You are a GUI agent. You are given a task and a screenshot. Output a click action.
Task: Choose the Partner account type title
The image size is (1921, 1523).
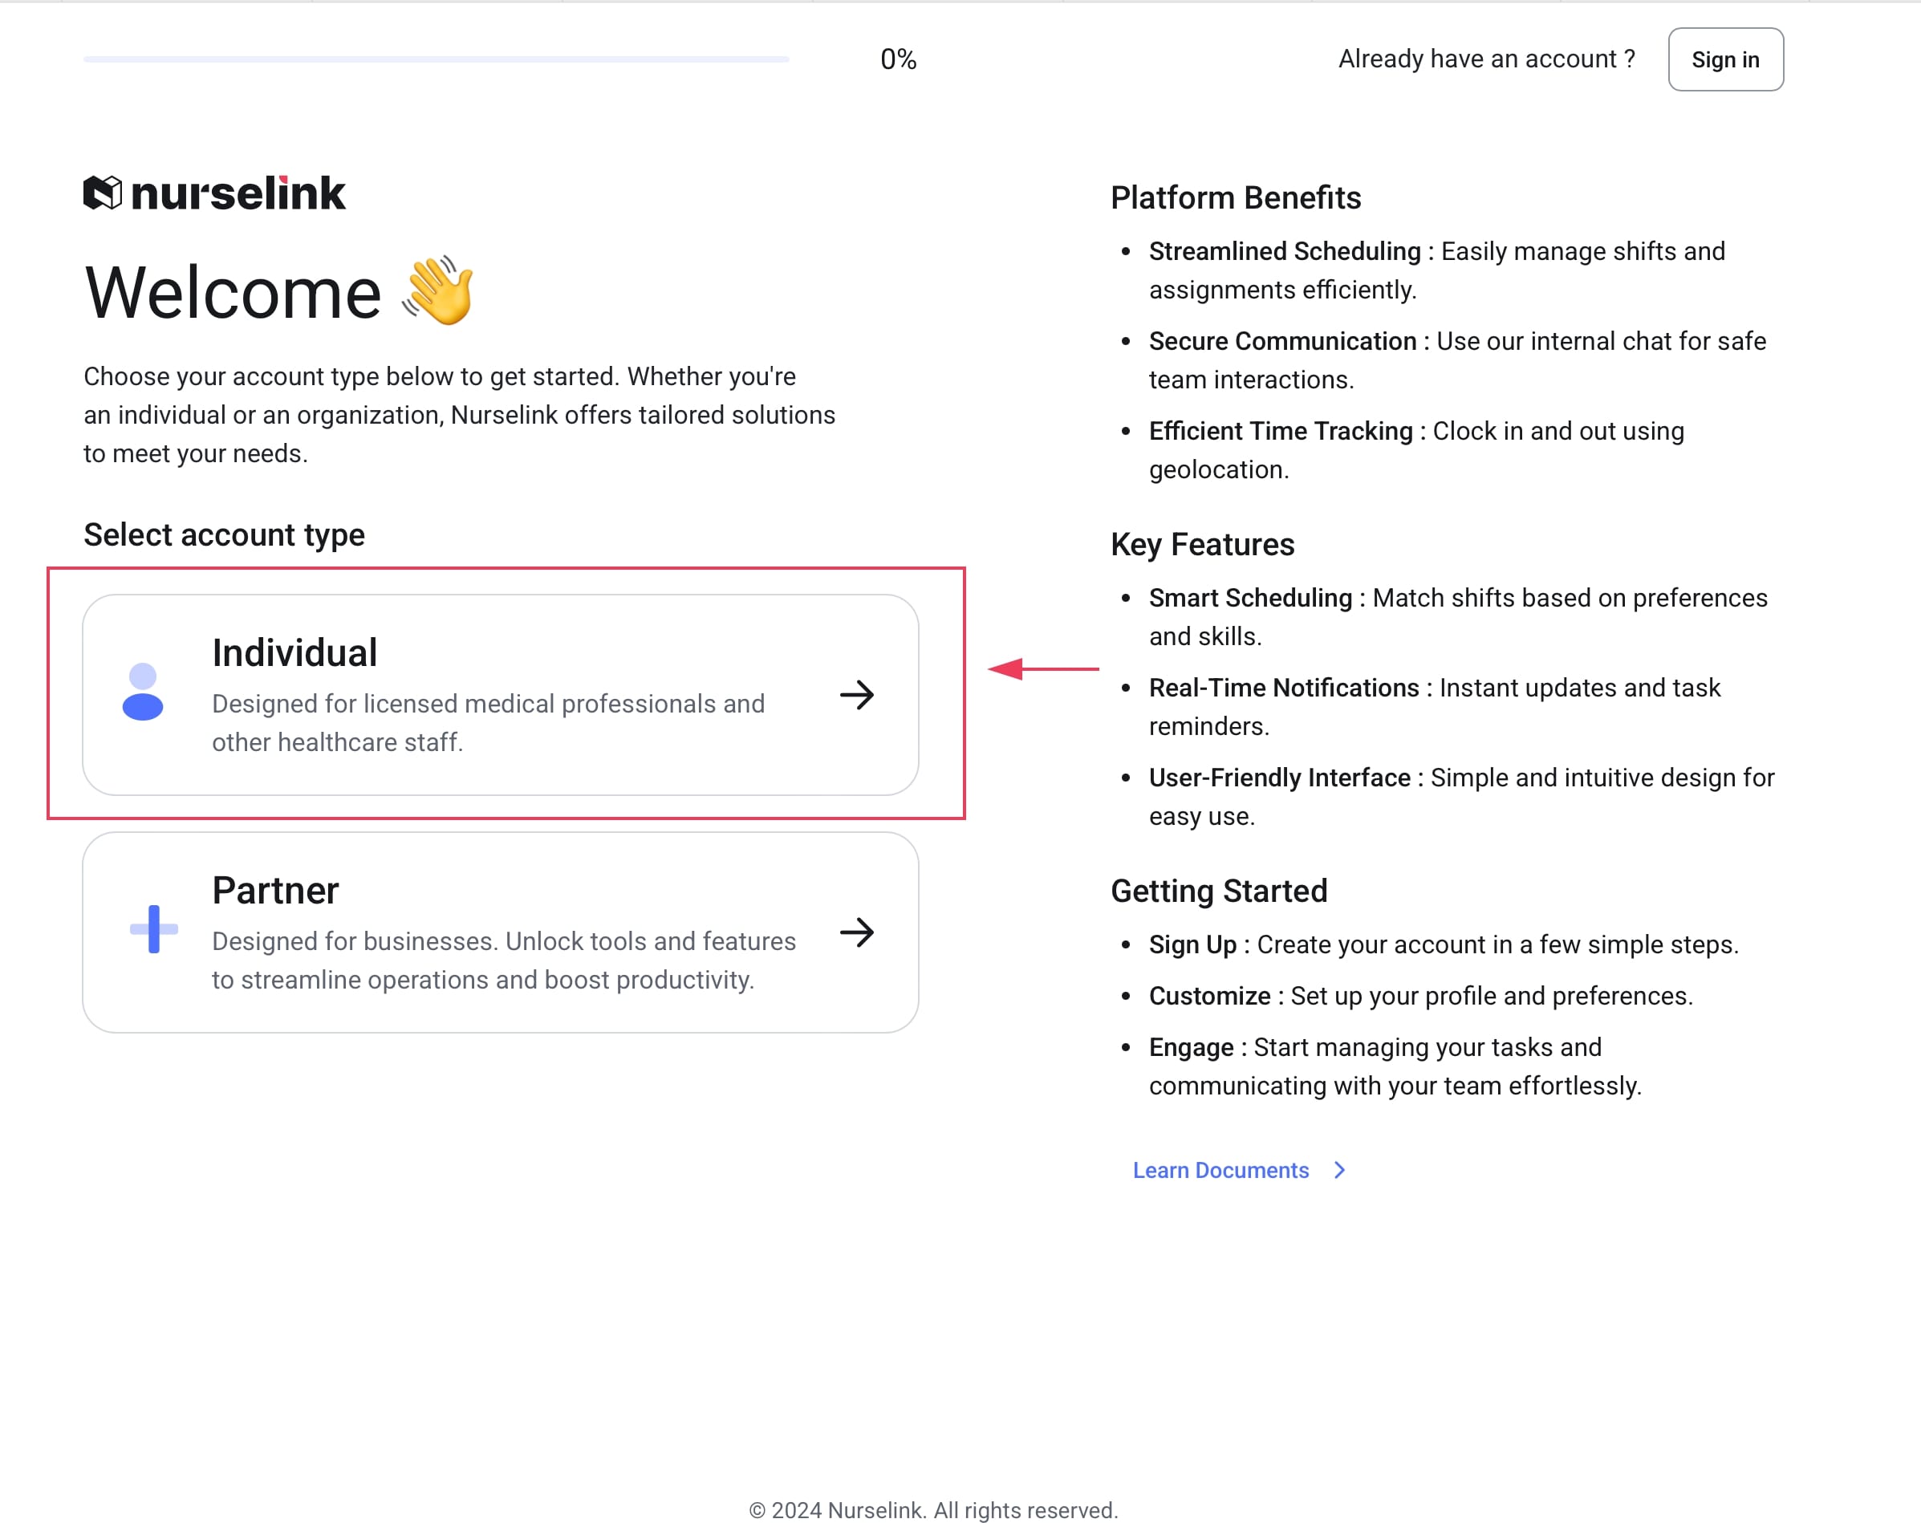click(275, 890)
